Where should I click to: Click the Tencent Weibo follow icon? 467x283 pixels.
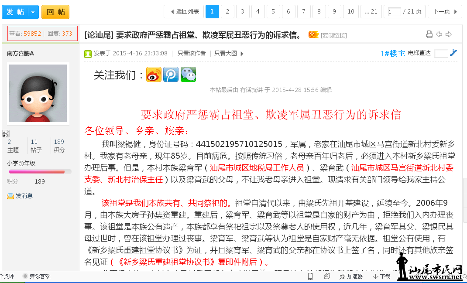point(171,75)
